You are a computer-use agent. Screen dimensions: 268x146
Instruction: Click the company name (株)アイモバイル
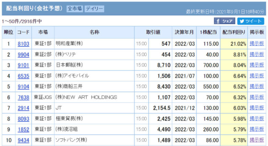pyautogui.click(x=72, y=76)
